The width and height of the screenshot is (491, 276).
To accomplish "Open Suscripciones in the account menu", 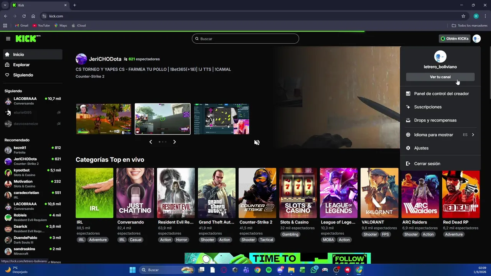I will 440,107.
